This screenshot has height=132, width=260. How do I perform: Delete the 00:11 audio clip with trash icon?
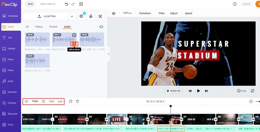coord(74,35)
